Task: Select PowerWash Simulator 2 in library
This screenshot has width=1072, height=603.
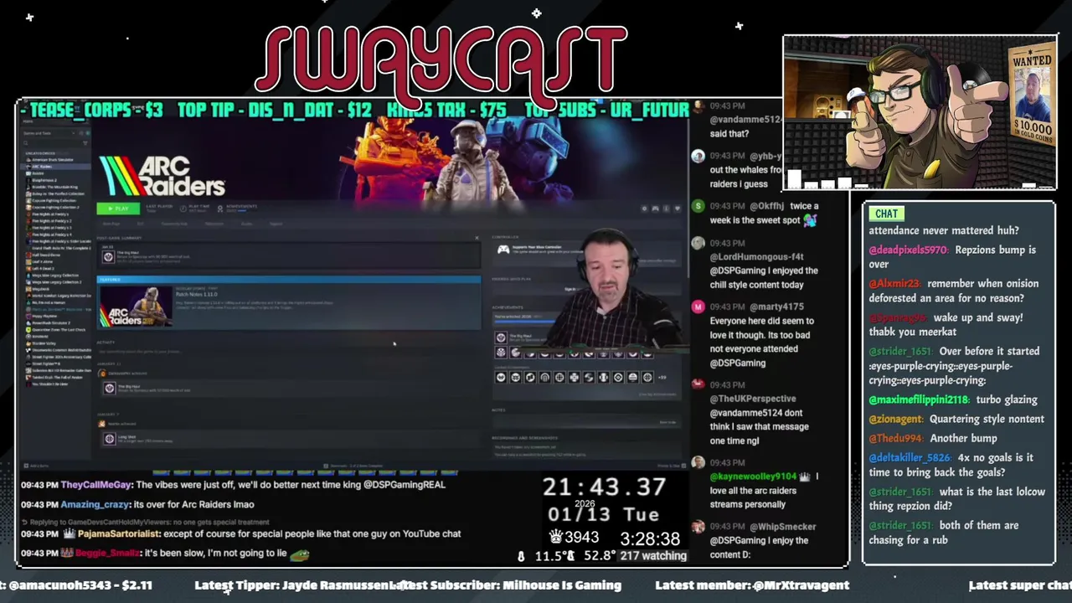Action: point(57,323)
